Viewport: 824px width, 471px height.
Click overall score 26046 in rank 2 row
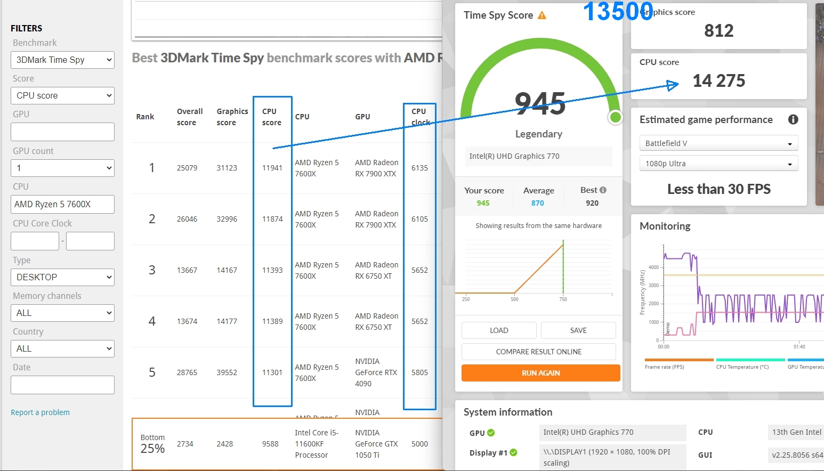187,219
